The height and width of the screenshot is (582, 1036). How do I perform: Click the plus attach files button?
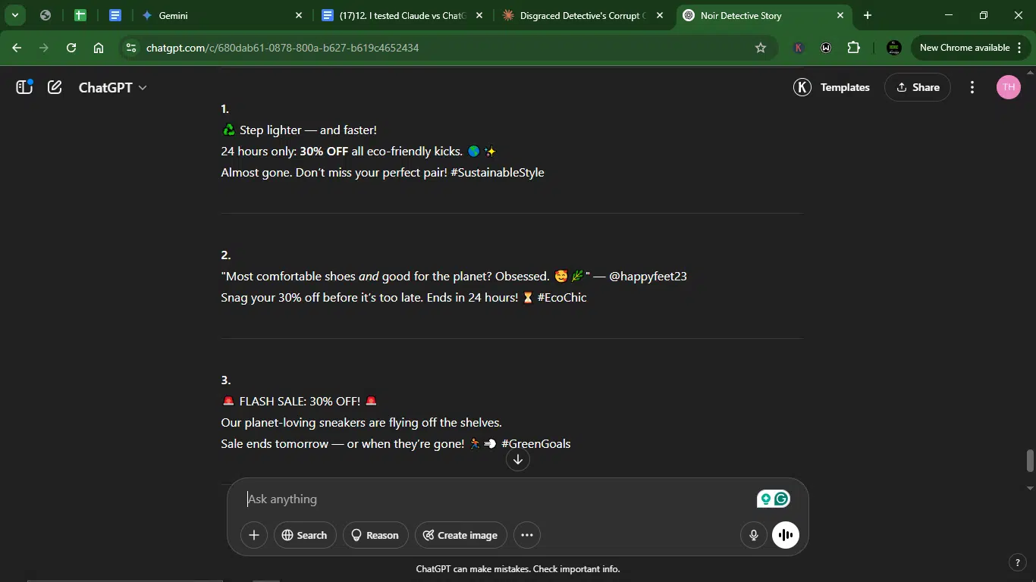pyautogui.click(x=254, y=535)
